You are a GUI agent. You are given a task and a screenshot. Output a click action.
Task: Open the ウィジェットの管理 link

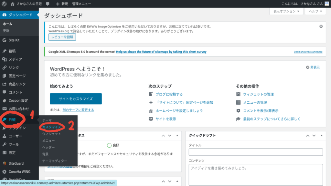(258, 94)
